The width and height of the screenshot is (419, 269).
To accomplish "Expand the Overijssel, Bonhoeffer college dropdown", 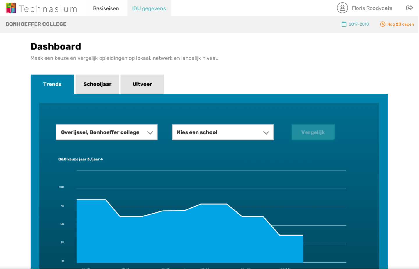I will [100, 132].
